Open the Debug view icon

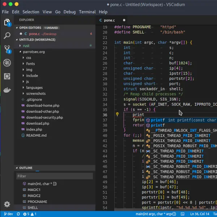[x=7, y=63]
